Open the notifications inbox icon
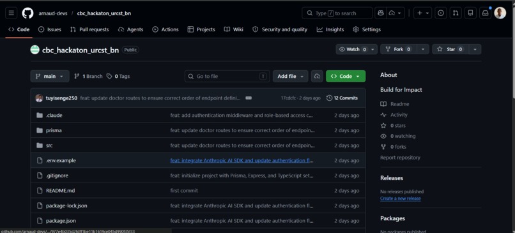The image size is (515, 233). point(485,13)
